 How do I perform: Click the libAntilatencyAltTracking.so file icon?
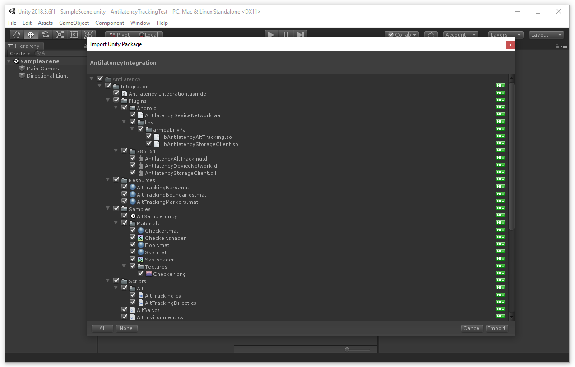(157, 137)
